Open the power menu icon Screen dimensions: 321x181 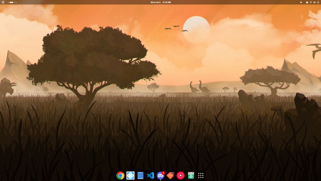[x=318, y=2]
